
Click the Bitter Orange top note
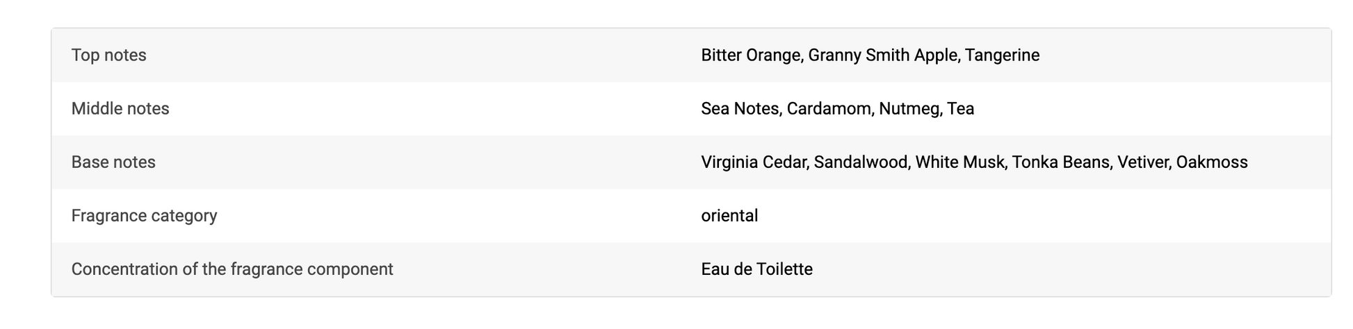(x=750, y=56)
